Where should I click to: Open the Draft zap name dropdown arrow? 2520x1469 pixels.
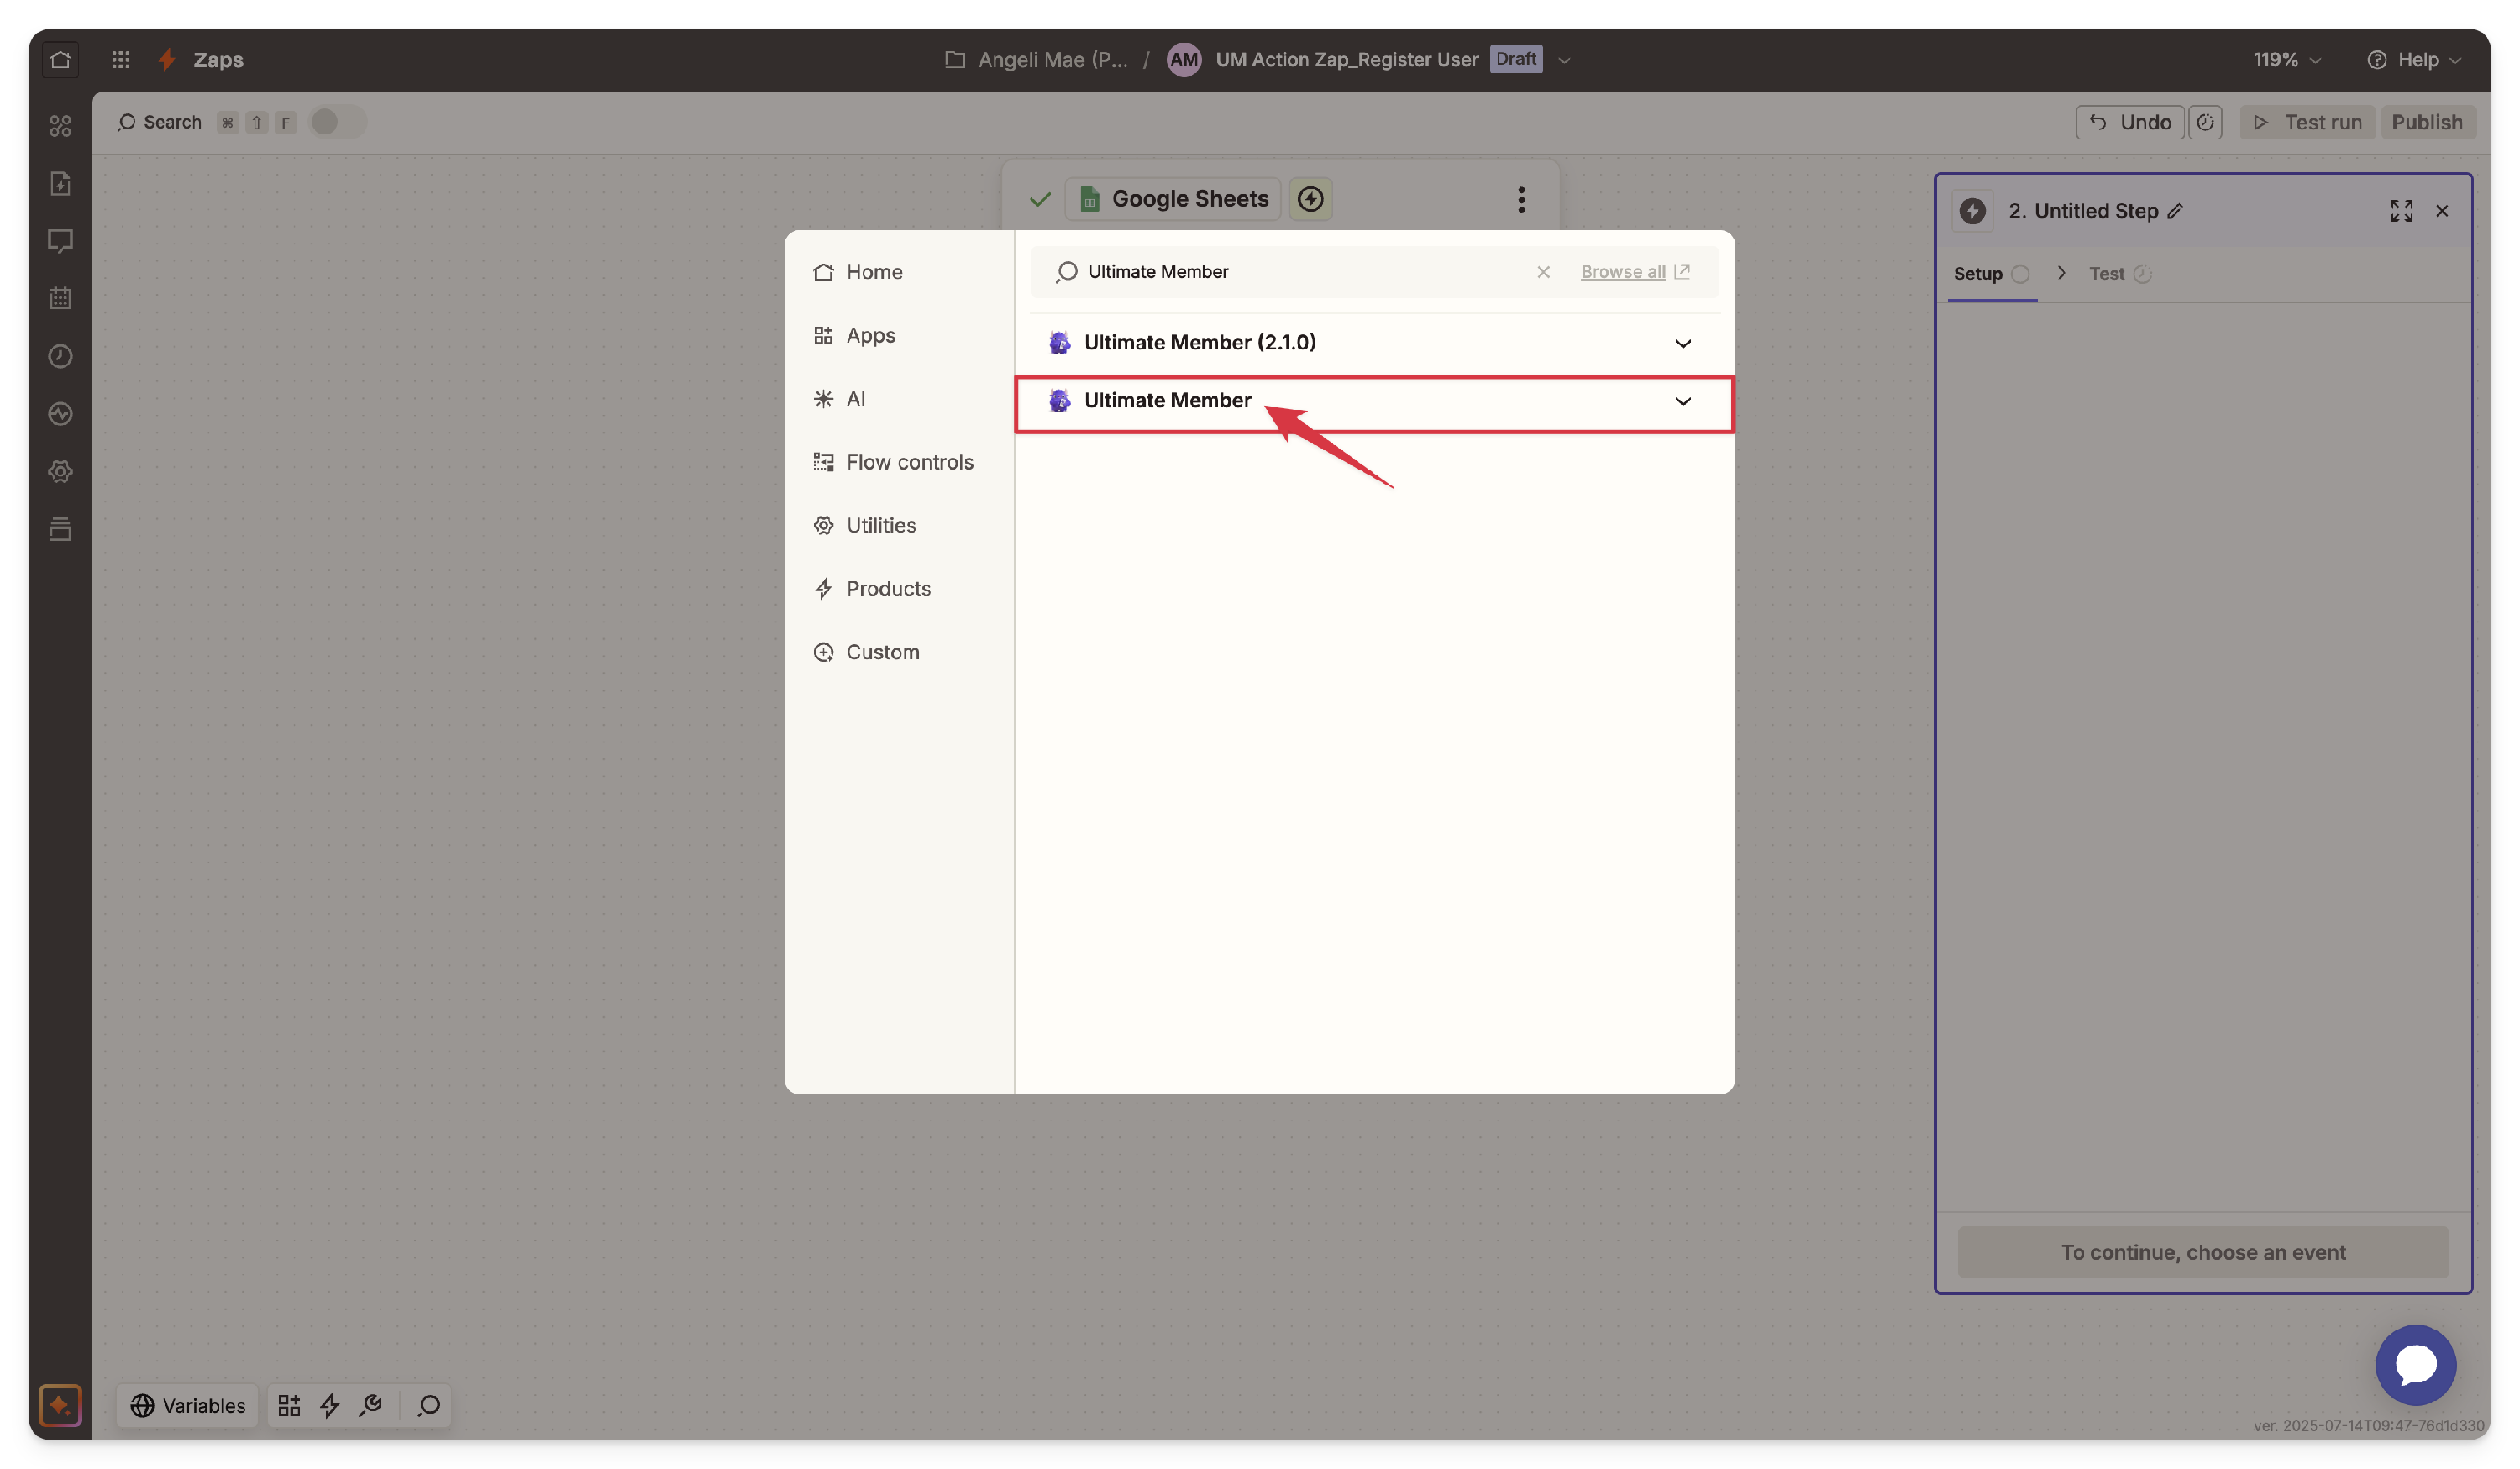(x=1565, y=60)
